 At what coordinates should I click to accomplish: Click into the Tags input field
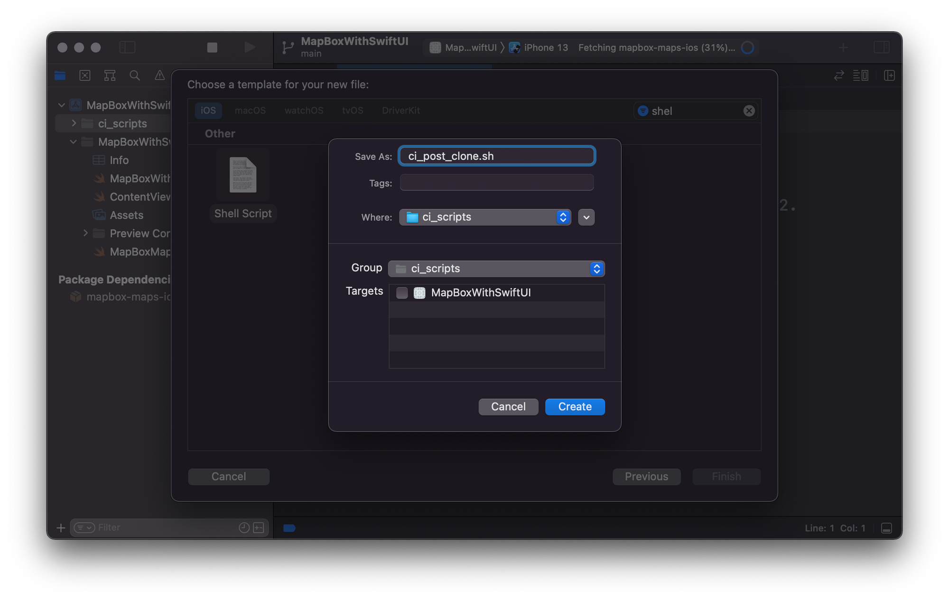point(496,183)
